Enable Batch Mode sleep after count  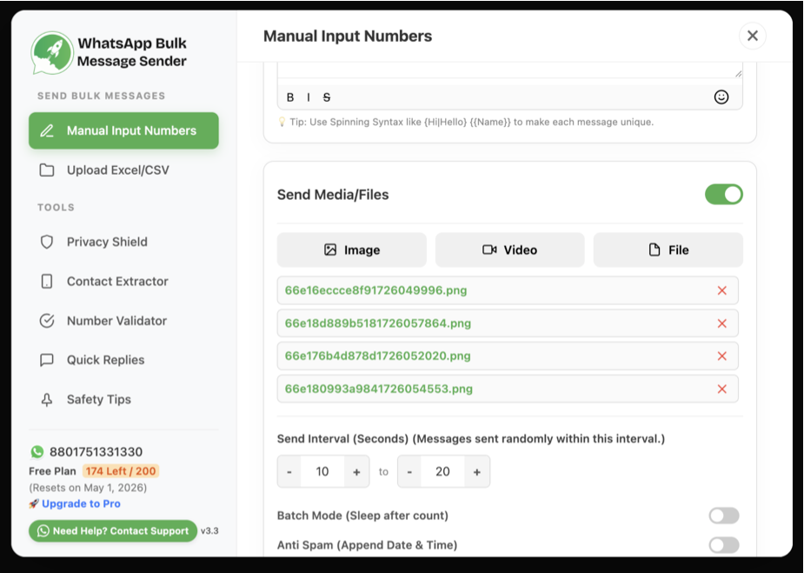click(x=724, y=516)
